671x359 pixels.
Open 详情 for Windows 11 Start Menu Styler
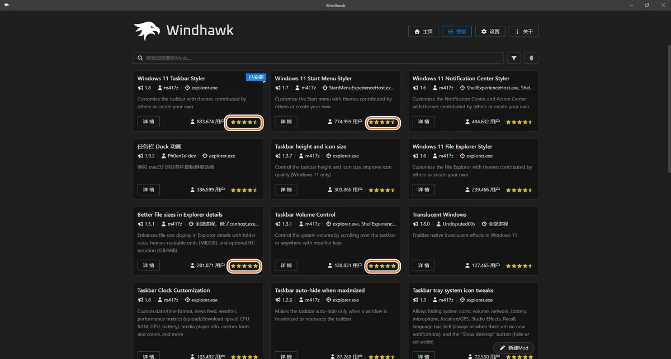click(x=286, y=122)
